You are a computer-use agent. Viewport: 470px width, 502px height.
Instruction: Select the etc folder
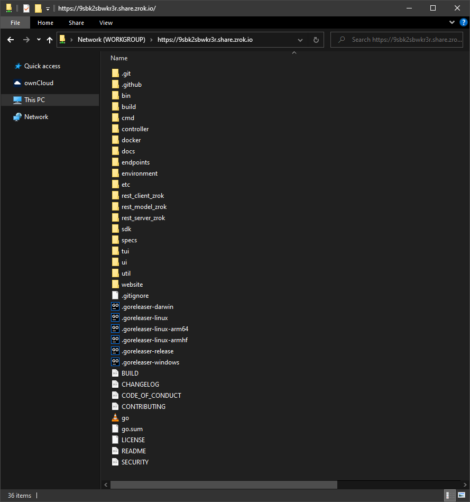[121, 185]
